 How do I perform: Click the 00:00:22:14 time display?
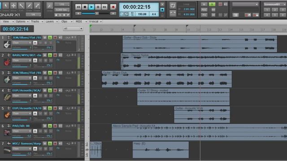[17, 29]
